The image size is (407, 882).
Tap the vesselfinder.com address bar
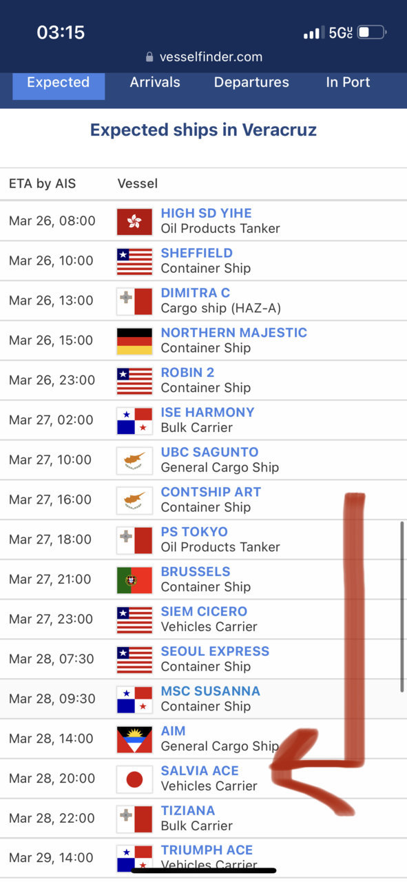(x=204, y=57)
